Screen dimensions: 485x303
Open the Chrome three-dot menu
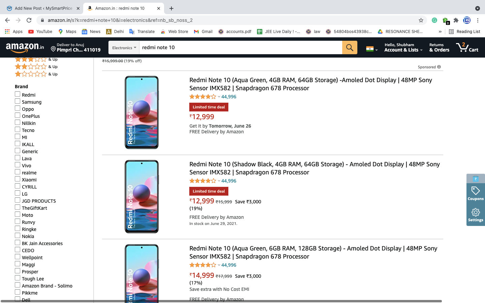[x=478, y=20]
